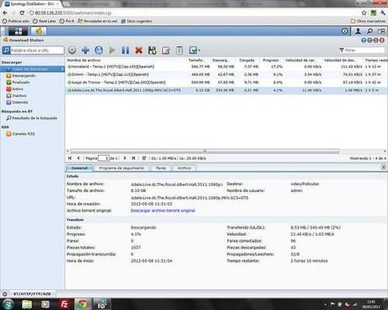The width and height of the screenshot is (388, 310).
Task: Sort by 'Progreso' column header
Action: point(271,61)
